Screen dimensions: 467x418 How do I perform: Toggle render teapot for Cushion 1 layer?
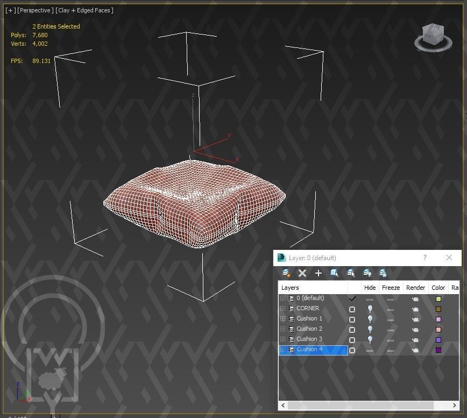click(415, 319)
